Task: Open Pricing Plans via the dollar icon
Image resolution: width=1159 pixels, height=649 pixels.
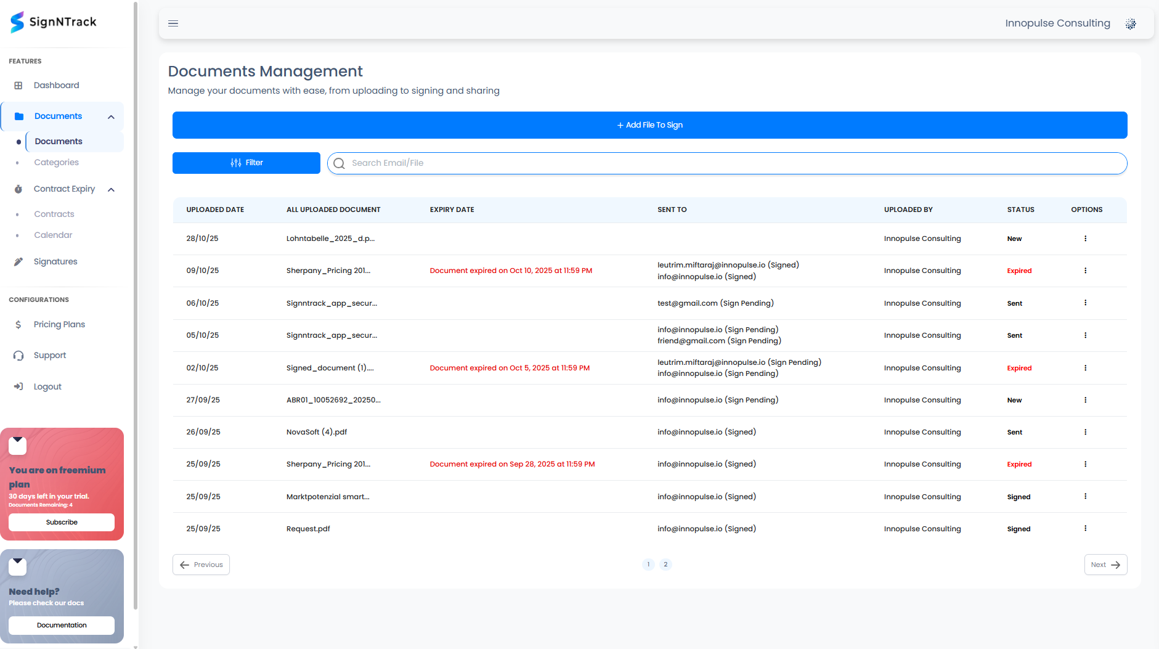Action: click(x=19, y=324)
